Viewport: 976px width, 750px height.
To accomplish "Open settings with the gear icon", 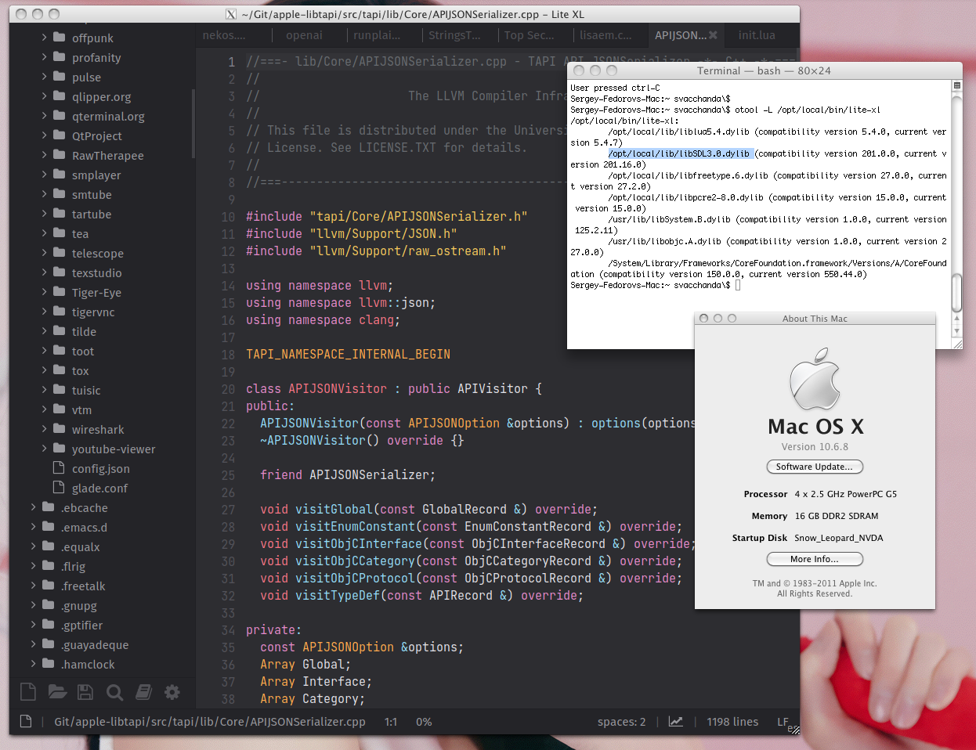I will 172,691.
